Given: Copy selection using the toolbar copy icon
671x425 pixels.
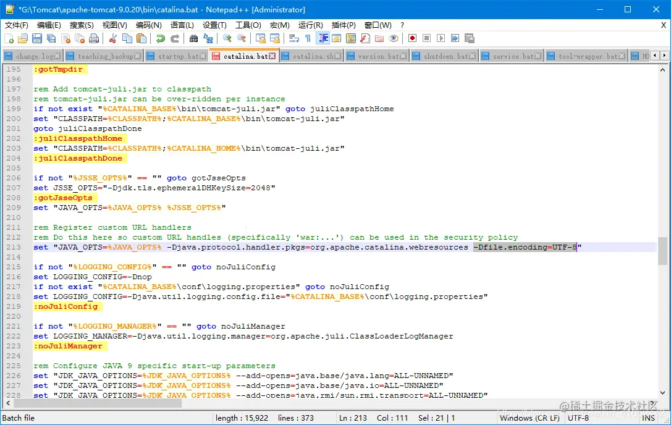Looking at the screenshot, I should coord(127,38).
